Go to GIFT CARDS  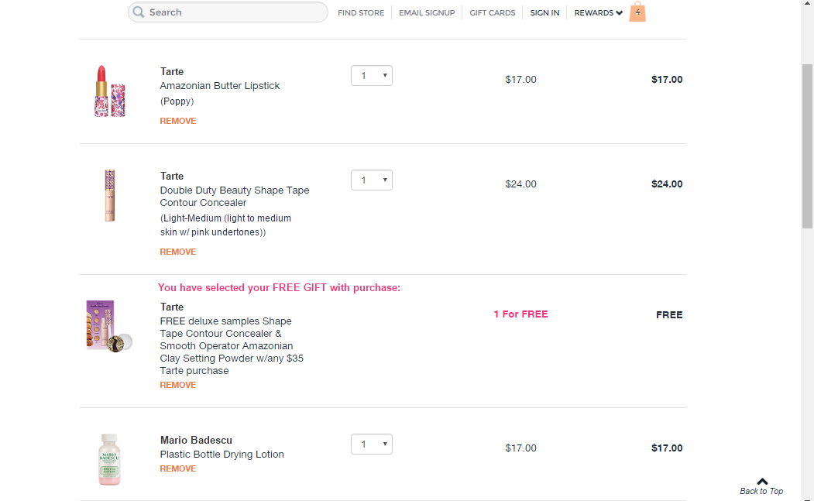[x=492, y=12]
